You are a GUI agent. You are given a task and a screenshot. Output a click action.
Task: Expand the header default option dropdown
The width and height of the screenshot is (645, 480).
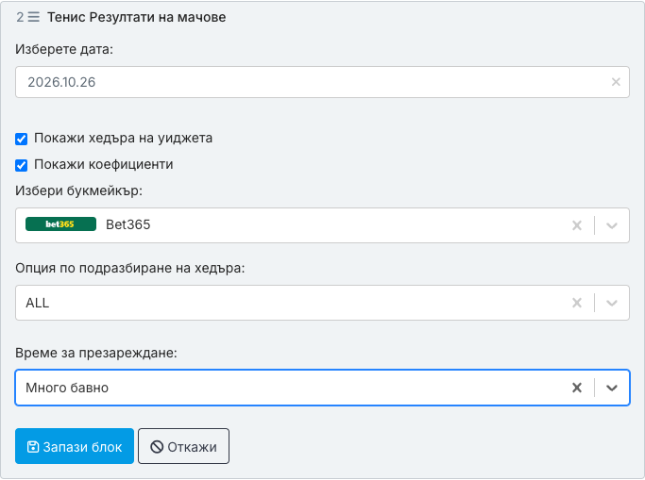pos(612,303)
